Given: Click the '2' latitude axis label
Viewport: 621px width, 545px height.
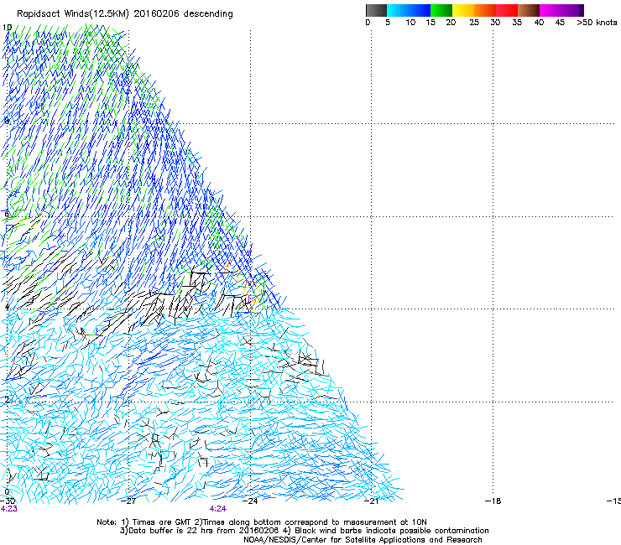Looking at the screenshot, I should coord(7,400).
